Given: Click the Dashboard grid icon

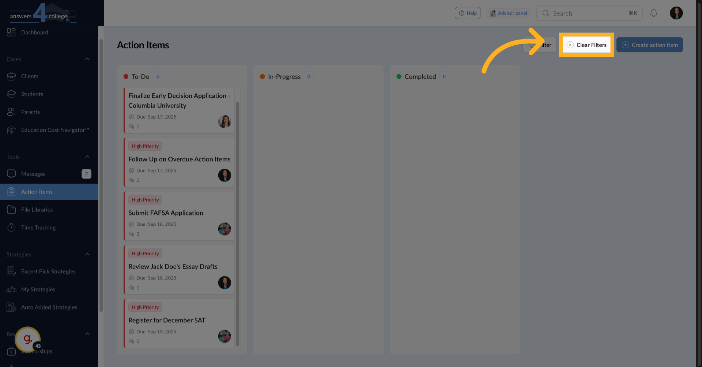Looking at the screenshot, I should [11, 32].
